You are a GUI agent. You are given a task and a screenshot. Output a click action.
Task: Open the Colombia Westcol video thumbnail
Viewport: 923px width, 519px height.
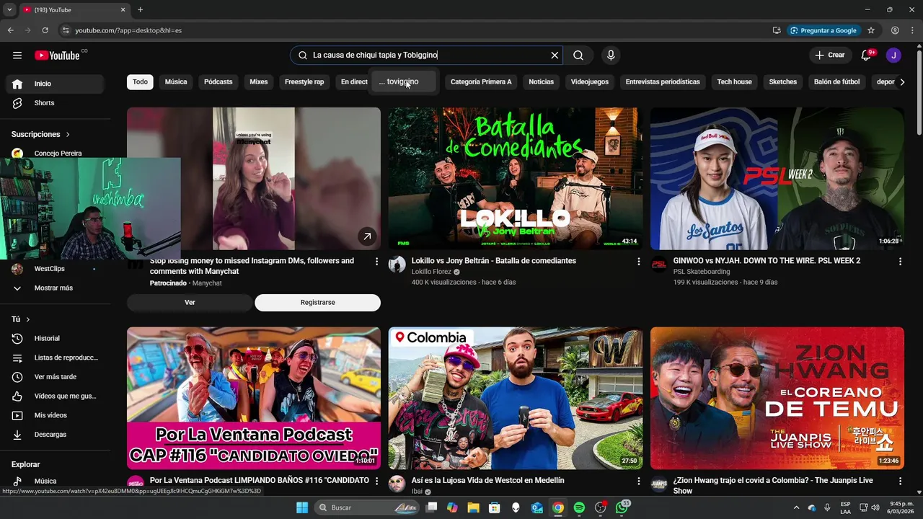515,398
